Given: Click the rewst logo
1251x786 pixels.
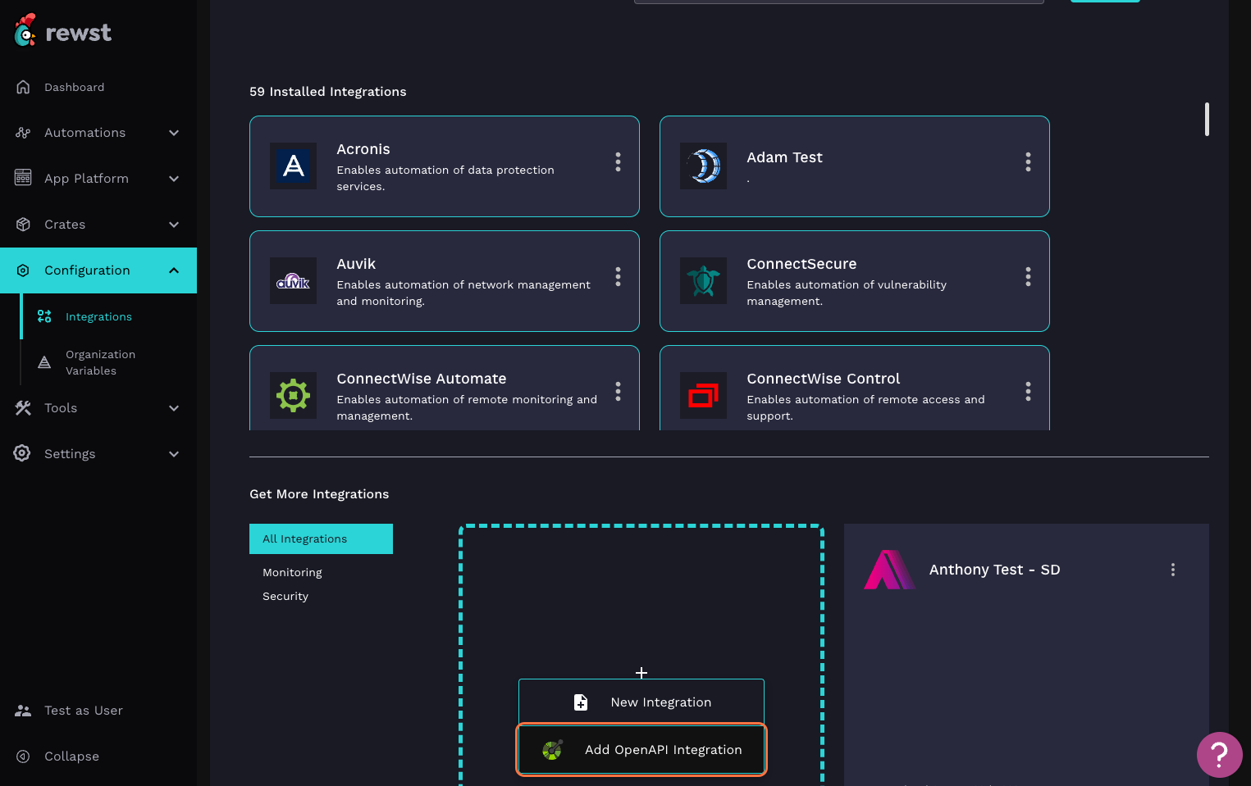Looking at the screenshot, I should click(x=62, y=32).
